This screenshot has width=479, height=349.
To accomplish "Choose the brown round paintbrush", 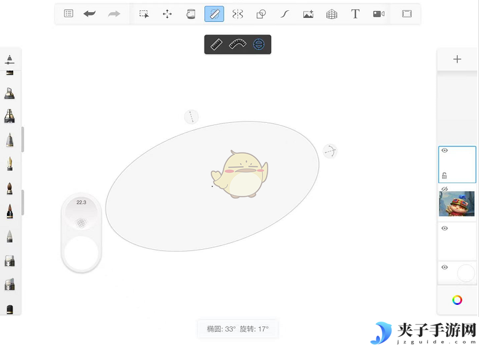I will pyautogui.click(x=9, y=188).
